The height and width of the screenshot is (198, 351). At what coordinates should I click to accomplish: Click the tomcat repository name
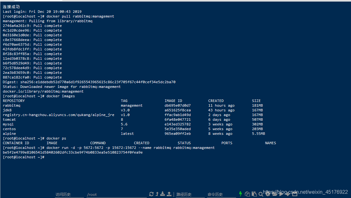point(9,120)
